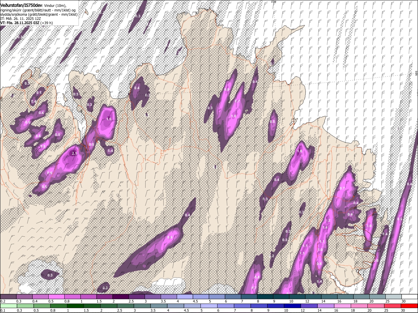This screenshot has height=313, width=418.
Task: Click the slate blue swatch at 6 in upper legend
Action: point(233,296)
